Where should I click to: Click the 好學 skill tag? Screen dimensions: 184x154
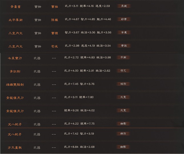click(124, 19)
